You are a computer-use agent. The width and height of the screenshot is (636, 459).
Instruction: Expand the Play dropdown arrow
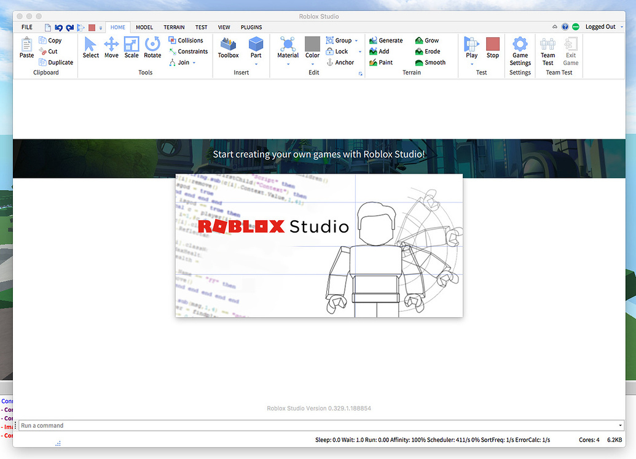(x=472, y=64)
